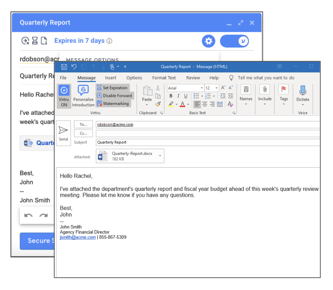Pick the yellow text highlight color
The height and width of the screenshot is (290, 333).
coord(171,104)
